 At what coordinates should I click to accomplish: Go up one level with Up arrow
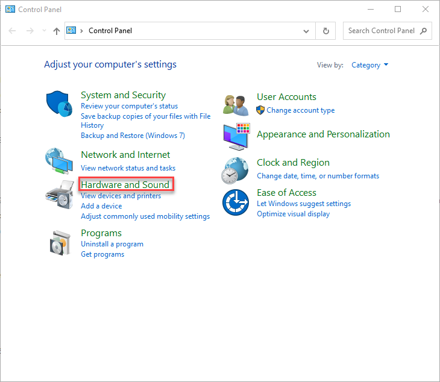click(57, 31)
